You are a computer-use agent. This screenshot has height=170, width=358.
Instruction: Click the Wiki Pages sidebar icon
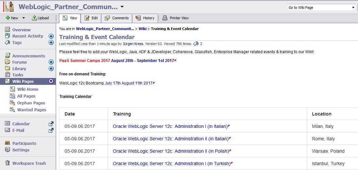click(x=7, y=81)
